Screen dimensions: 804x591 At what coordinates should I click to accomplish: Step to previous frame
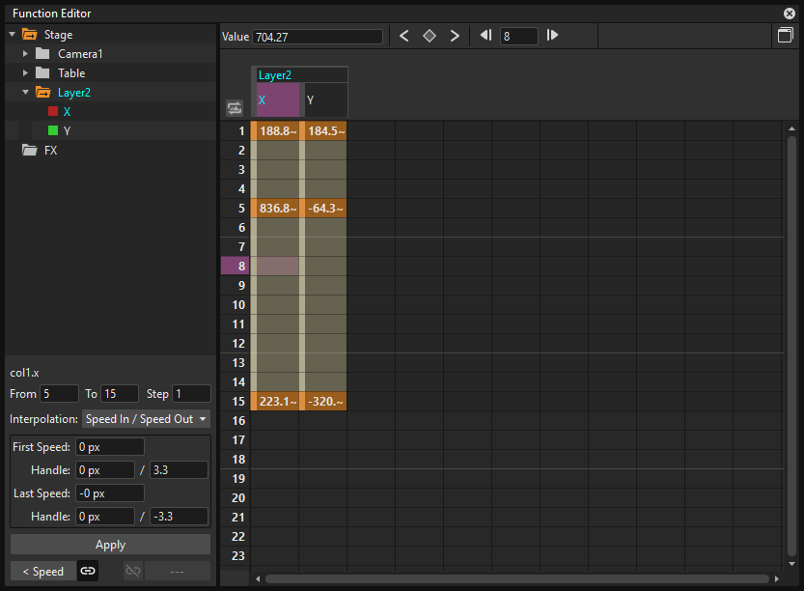485,36
